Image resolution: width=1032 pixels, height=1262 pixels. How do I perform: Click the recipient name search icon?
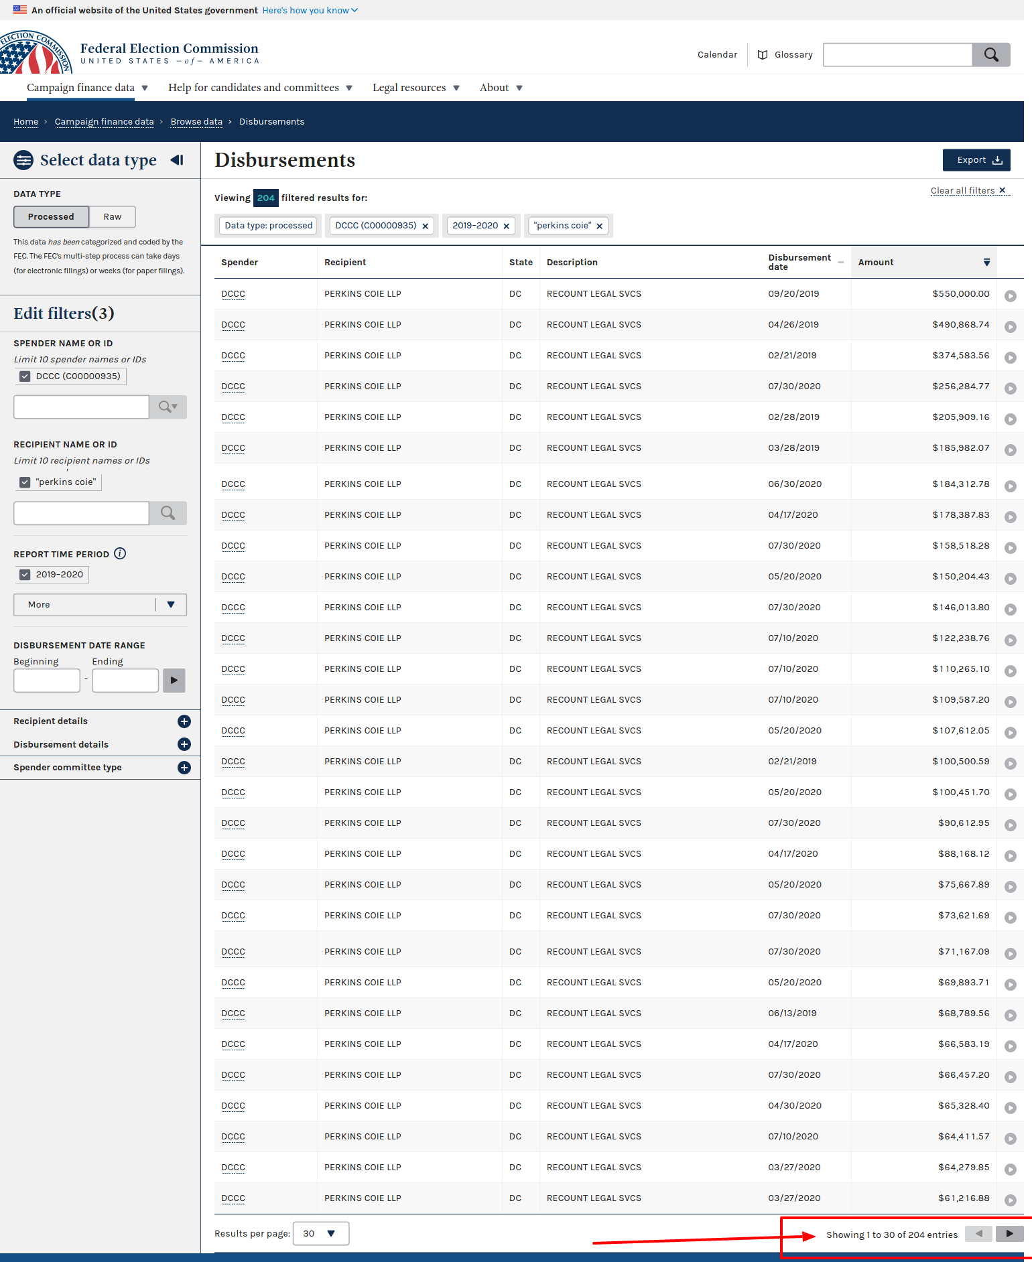coord(168,513)
